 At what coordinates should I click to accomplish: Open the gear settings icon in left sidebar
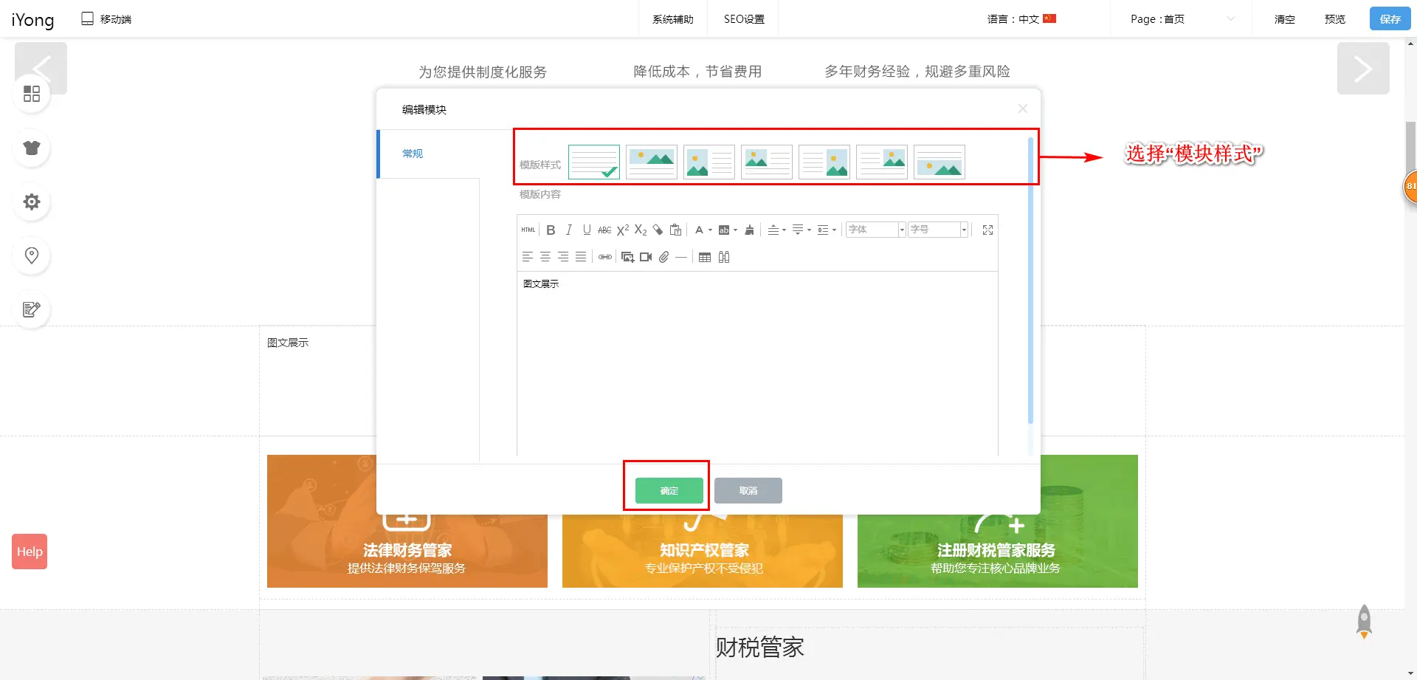[x=32, y=202]
